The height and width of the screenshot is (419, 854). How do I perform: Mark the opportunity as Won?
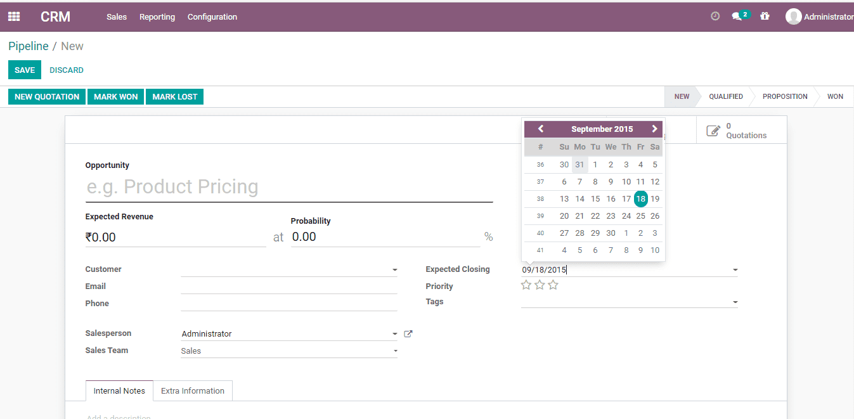point(116,96)
